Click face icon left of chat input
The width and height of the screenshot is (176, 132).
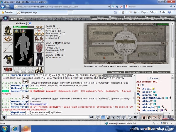pos(4,117)
